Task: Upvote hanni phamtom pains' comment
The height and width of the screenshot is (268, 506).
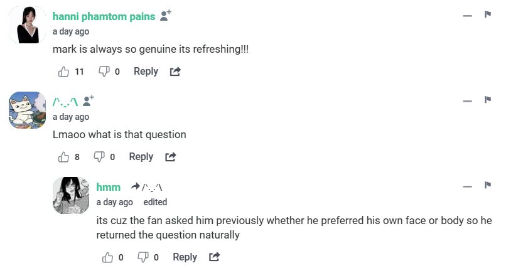Action: point(63,72)
